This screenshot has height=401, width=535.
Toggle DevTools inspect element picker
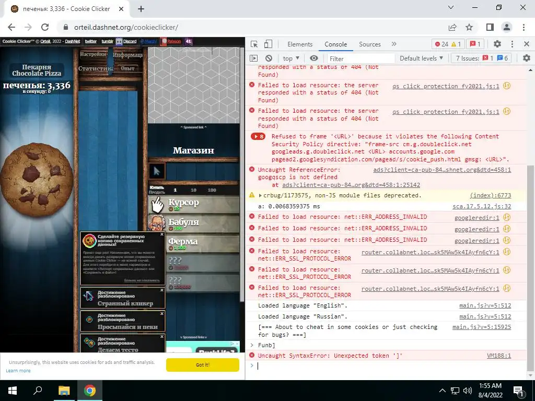click(254, 44)
